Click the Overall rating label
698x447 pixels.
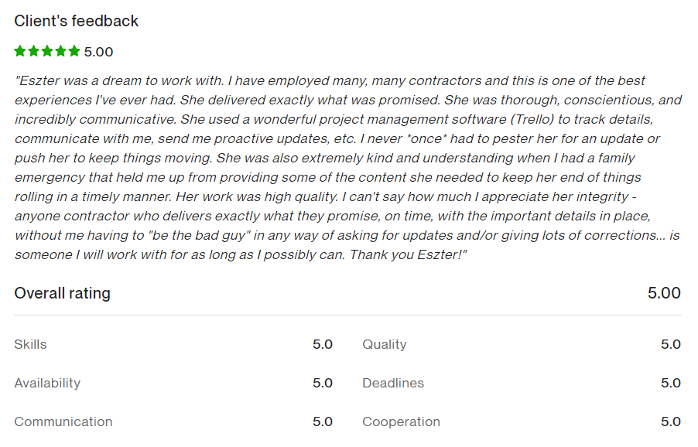tap(63, 293)
